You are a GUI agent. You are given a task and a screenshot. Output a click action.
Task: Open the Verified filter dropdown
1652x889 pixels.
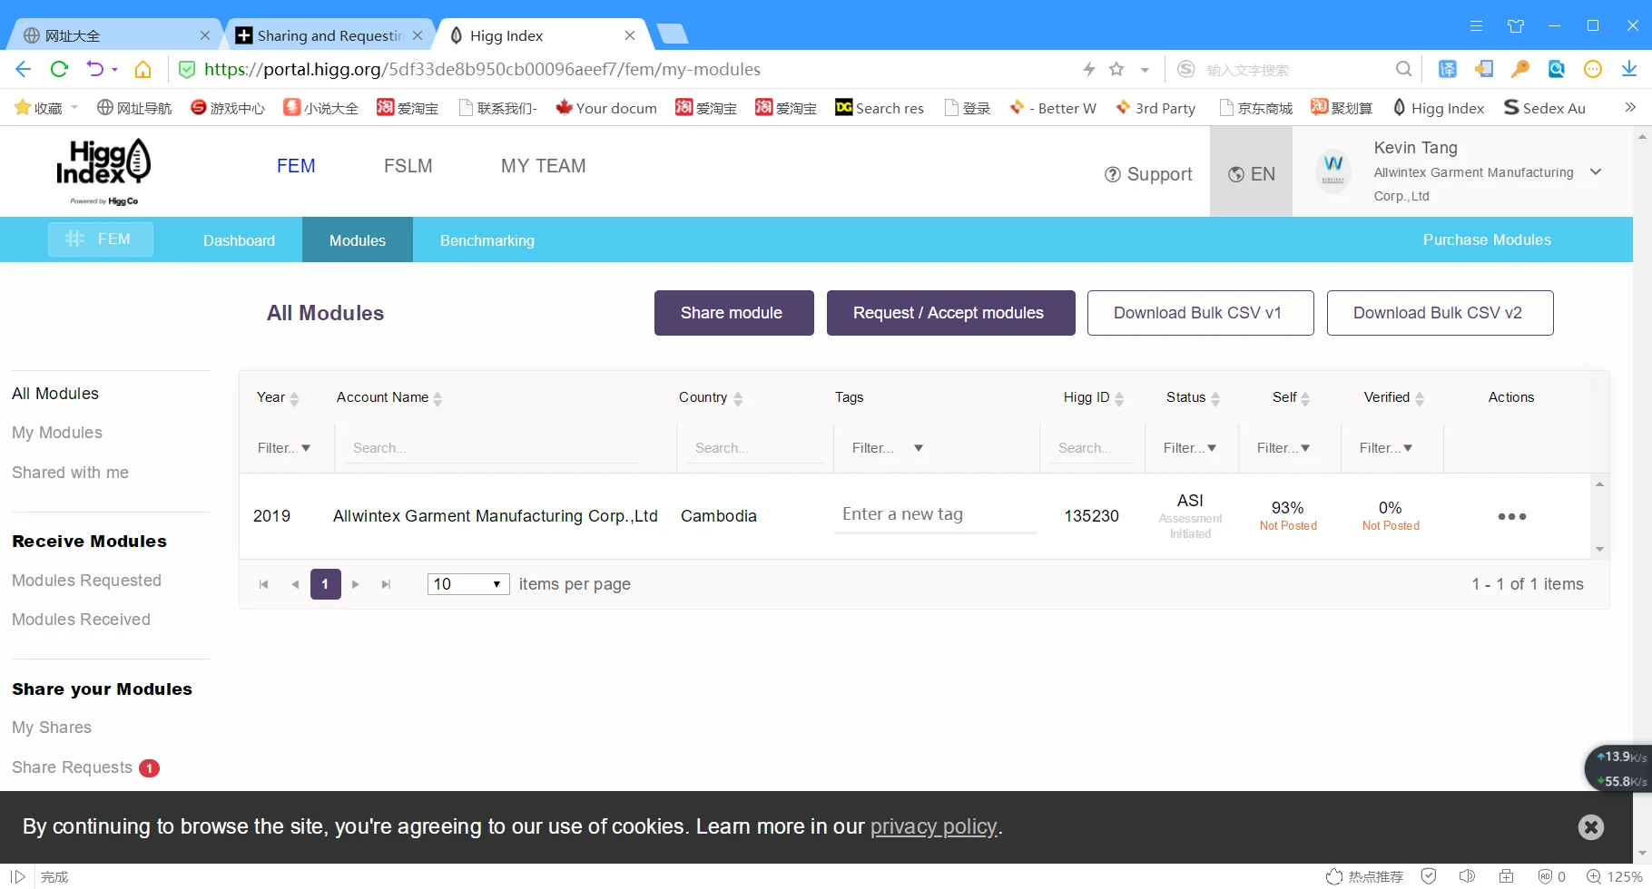pyautogui.click(x=1386, y=447)
